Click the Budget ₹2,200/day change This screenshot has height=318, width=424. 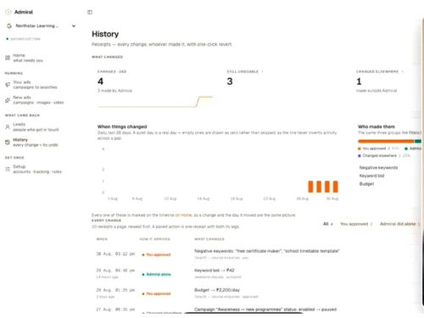point(217,290)
